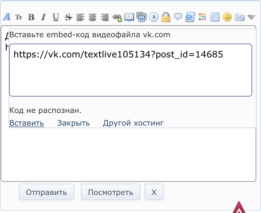261x213 pixels.
Task: Toggle italic formatting
Action: (x=43, y=17)
